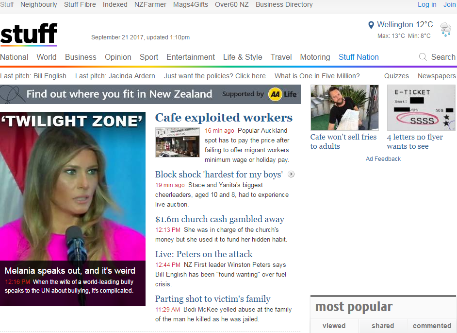
Task: Open '$1.6m church cash gambled away'
Action: click(x=220, y=219)
